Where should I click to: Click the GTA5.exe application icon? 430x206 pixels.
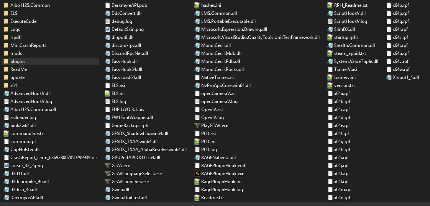(107, 166)
